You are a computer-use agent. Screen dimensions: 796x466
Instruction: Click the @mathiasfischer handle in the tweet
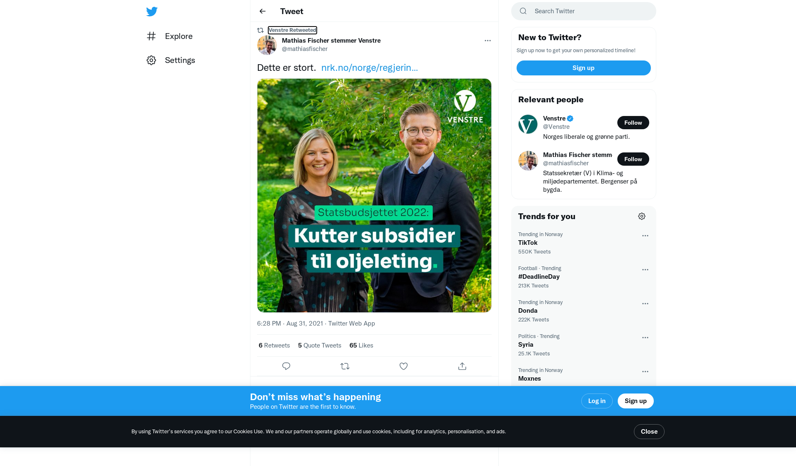pos(305,49)
